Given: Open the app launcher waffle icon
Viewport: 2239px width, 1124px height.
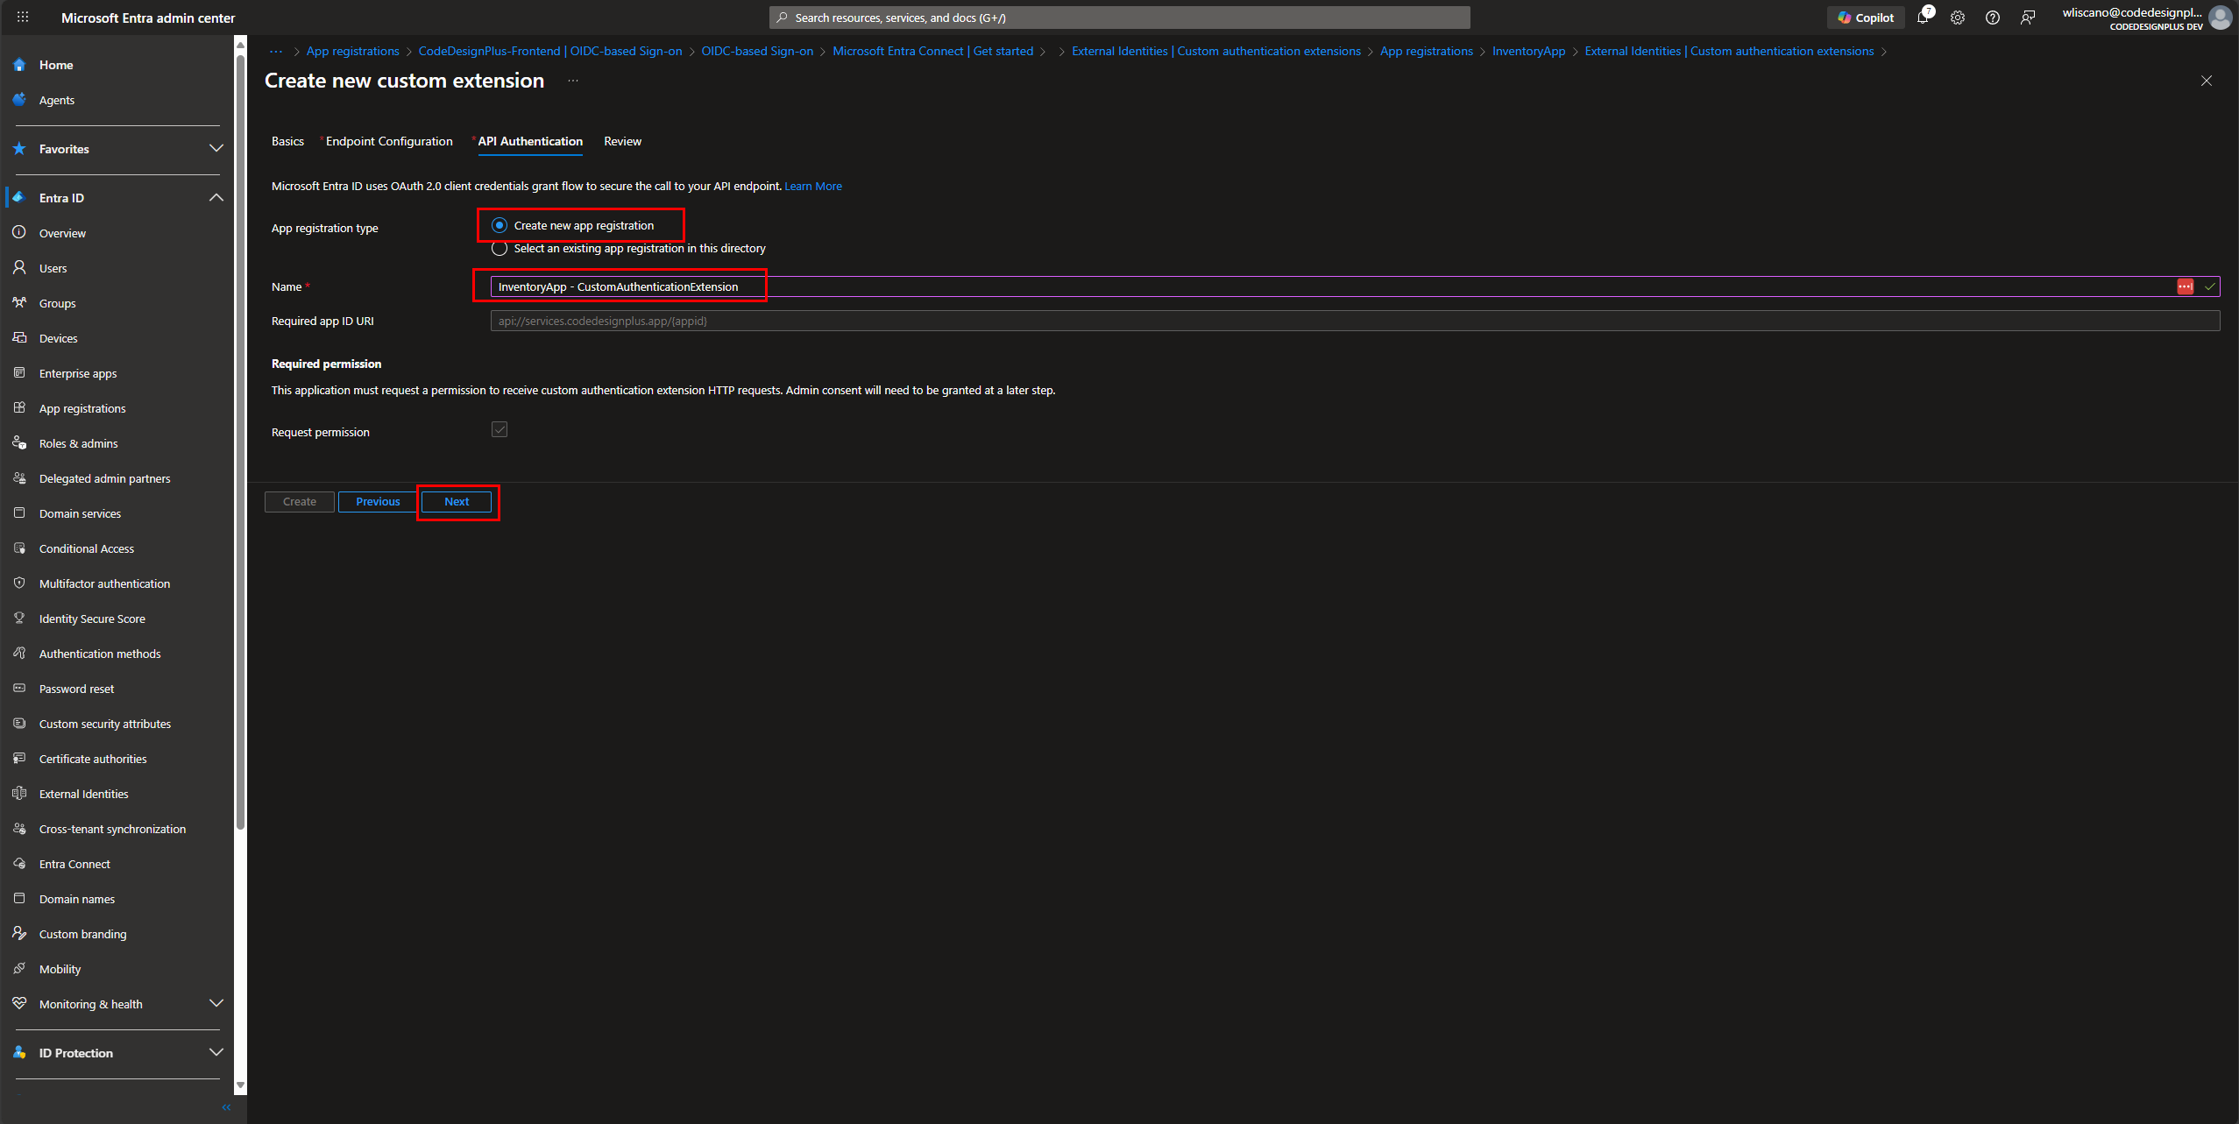Looking at the screenshot, I should pos(23,18).
